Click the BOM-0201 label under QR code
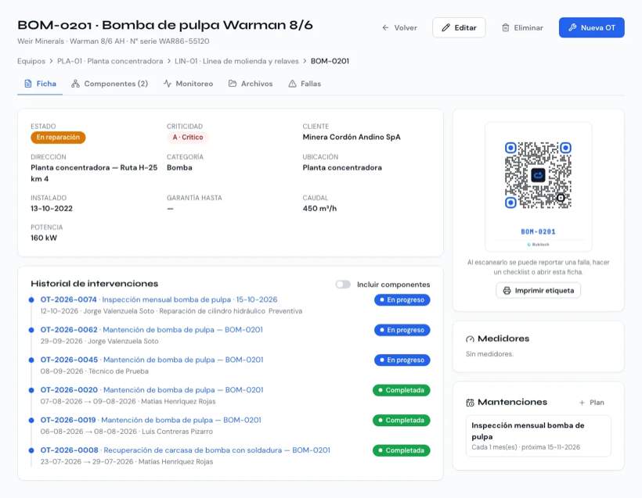 [x=538, y=232]
